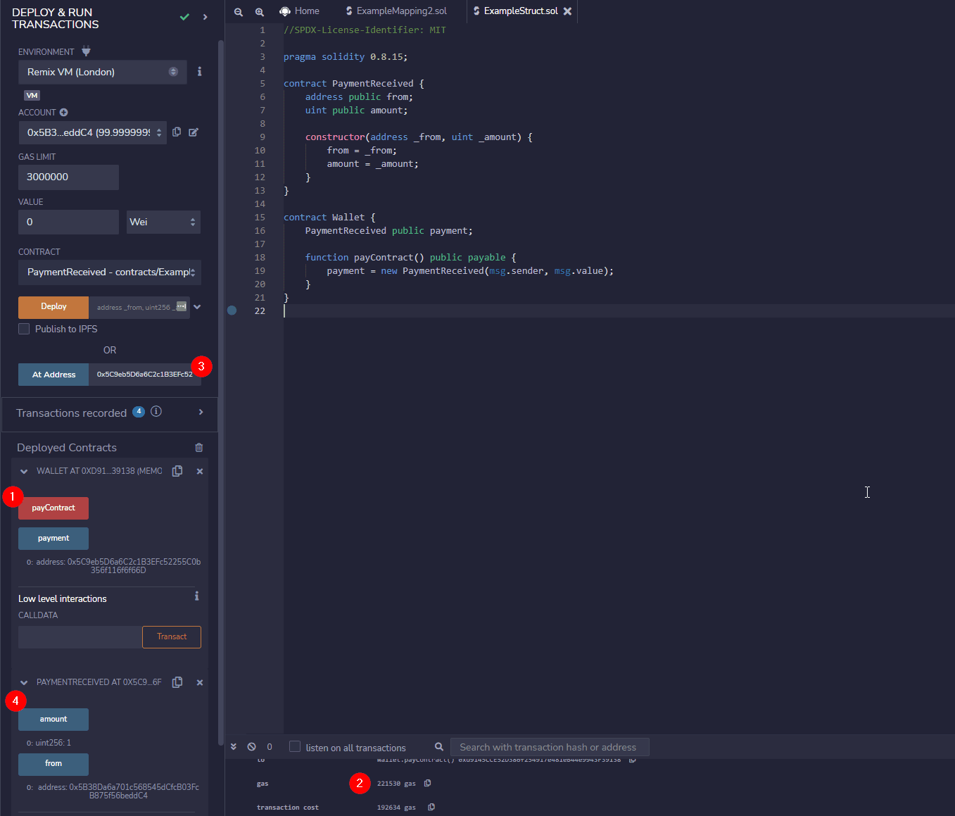Open the Home tab
Screen dimensions: 955x816
(300, 11)
